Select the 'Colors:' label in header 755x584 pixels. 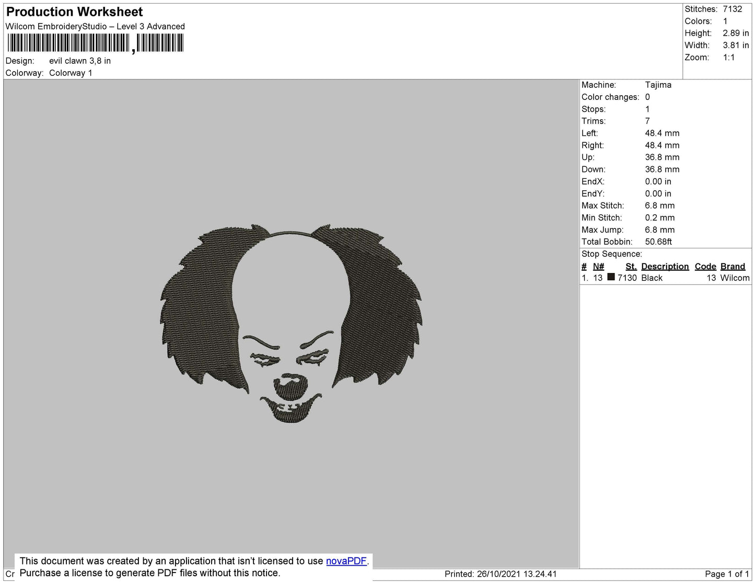click(698, 21)
